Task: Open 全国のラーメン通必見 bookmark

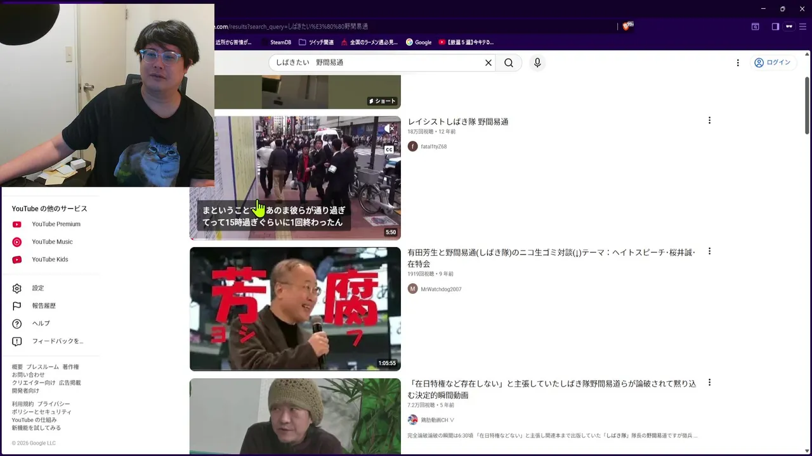Action: pos(369,42)
